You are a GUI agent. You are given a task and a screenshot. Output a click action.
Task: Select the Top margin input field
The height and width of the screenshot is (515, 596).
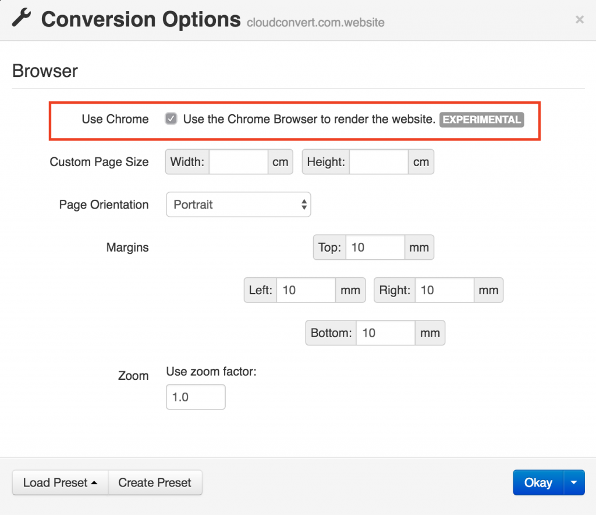[x=375, y=247]
